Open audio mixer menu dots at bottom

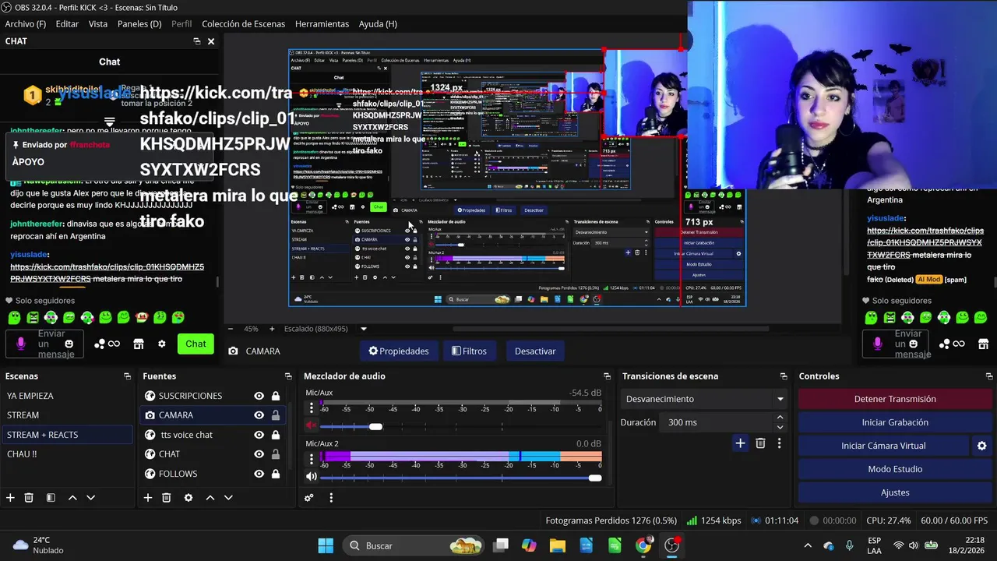point(331,497)
